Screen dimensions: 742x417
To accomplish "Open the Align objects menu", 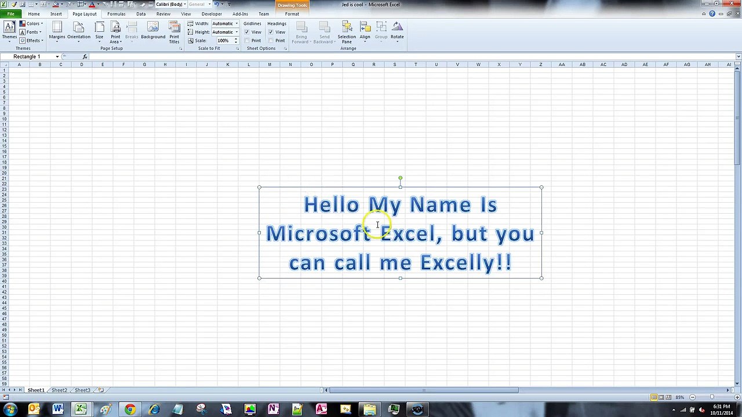I will (365, 31).
